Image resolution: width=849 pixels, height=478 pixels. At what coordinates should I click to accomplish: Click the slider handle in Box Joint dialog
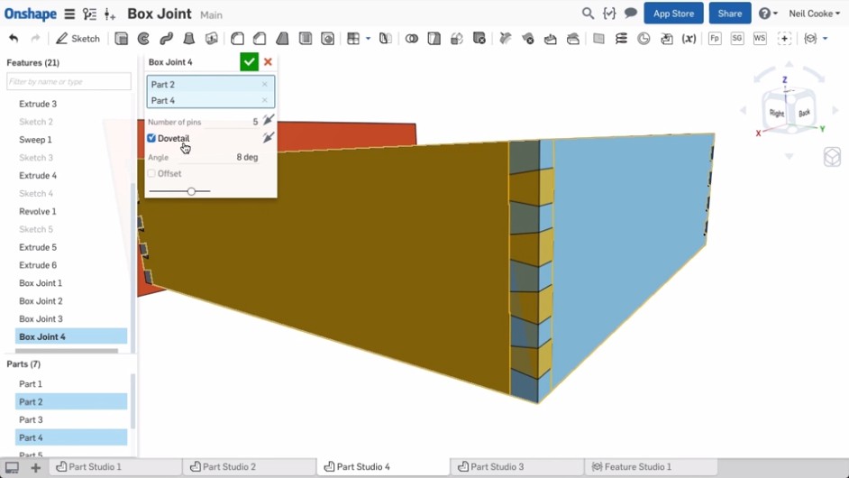click(191, 191)
